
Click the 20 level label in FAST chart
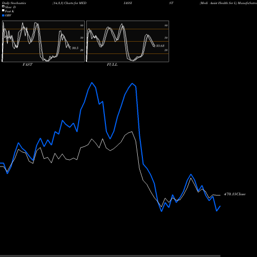82,50
